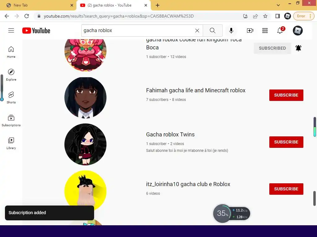Switch to the New Tab tab

(38, 5)
